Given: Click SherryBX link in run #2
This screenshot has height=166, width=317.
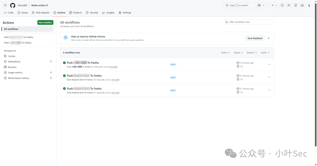Looking at the screenshot, I should coord(115,80).
